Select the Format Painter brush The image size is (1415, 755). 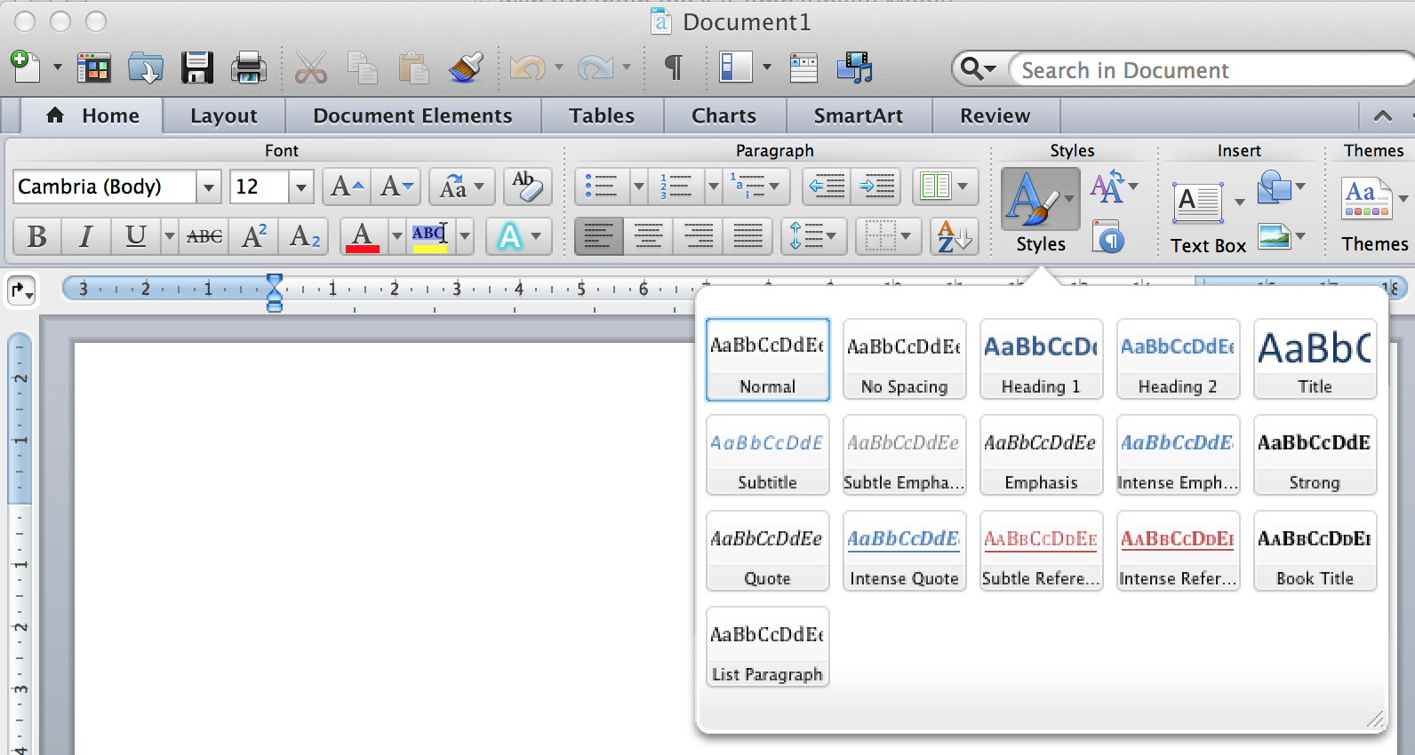point(466,68)
